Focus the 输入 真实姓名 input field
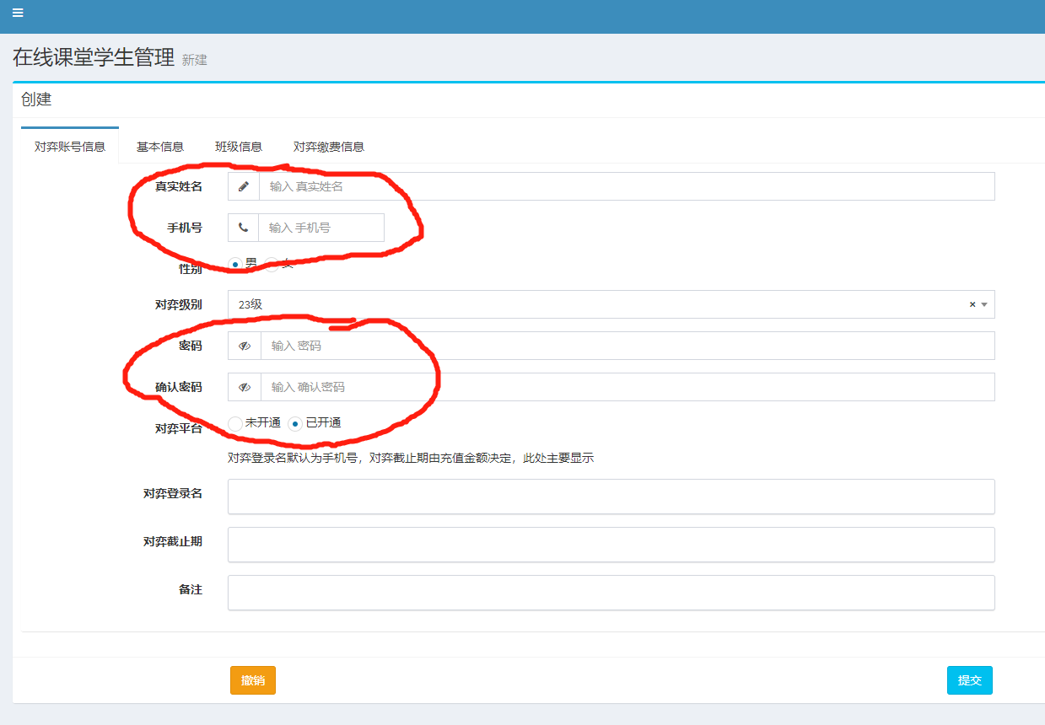This screenshot has height=725, width=1045. [626, 186]
